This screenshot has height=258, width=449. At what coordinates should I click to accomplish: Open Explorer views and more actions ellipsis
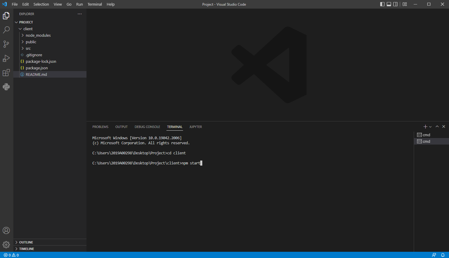(x=80, y=14)
